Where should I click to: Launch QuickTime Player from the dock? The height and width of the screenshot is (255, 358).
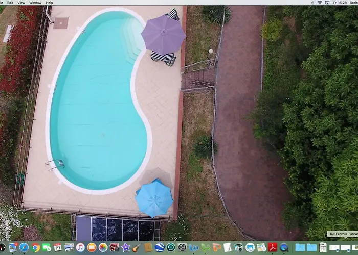click(284, 248)
